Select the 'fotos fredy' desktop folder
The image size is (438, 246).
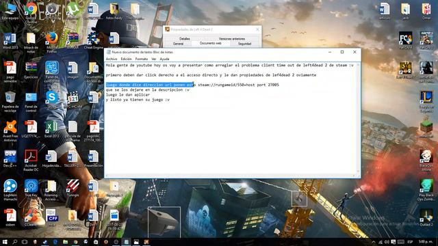114,11
